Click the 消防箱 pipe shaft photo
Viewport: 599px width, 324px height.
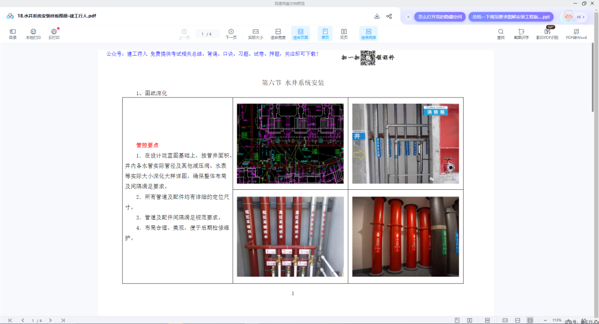point(406,144)
